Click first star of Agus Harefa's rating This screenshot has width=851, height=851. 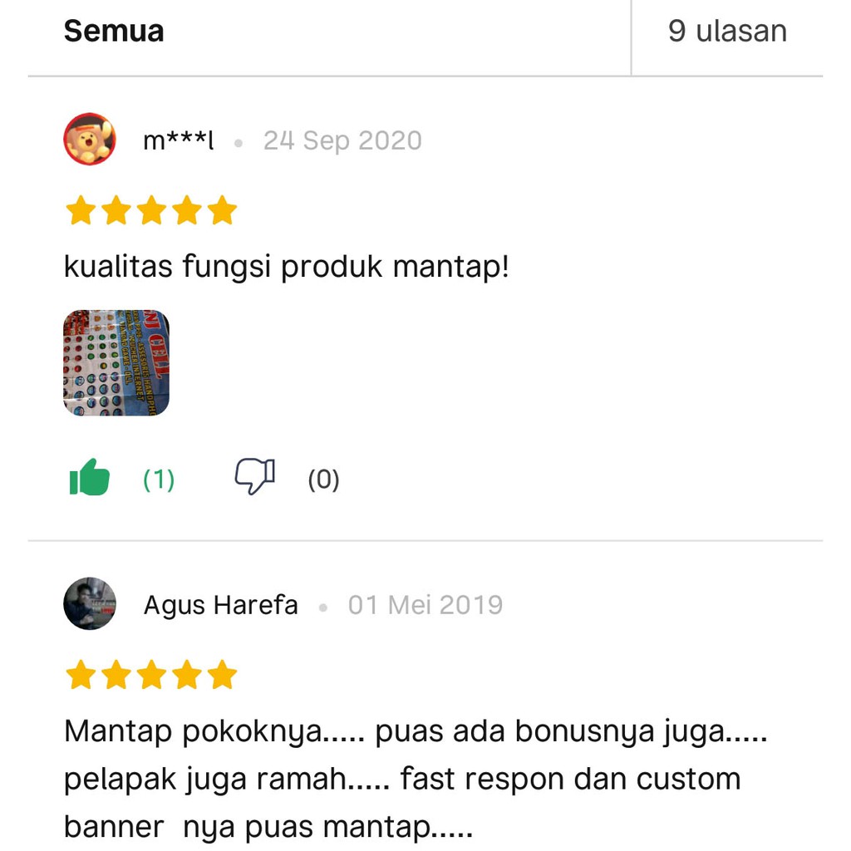click(81, 675)
